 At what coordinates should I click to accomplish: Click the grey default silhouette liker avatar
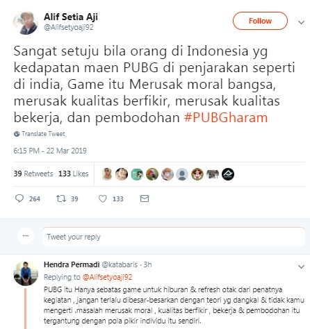182,174
